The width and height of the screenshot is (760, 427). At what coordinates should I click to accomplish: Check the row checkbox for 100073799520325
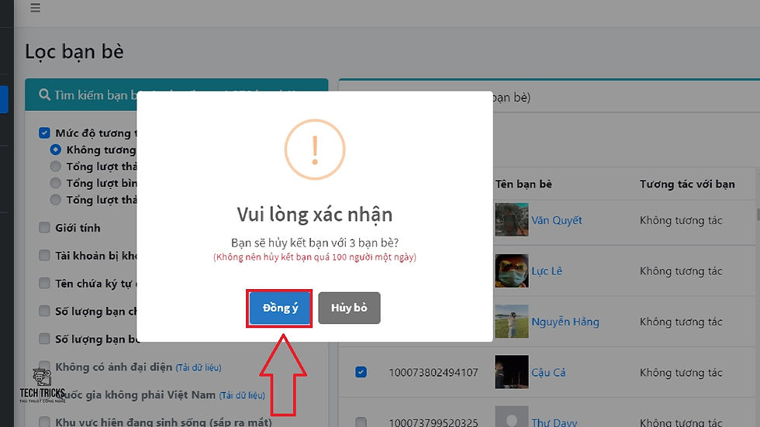pyautogui.click(x=361, y=422)
